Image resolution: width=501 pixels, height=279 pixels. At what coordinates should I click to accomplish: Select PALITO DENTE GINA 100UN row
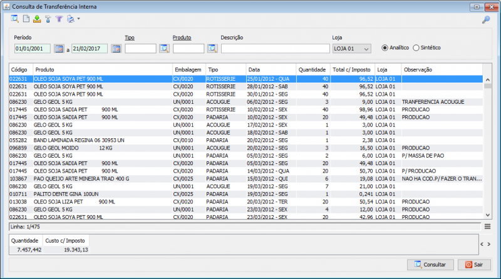pyautogui.click(x=245, y=194)
